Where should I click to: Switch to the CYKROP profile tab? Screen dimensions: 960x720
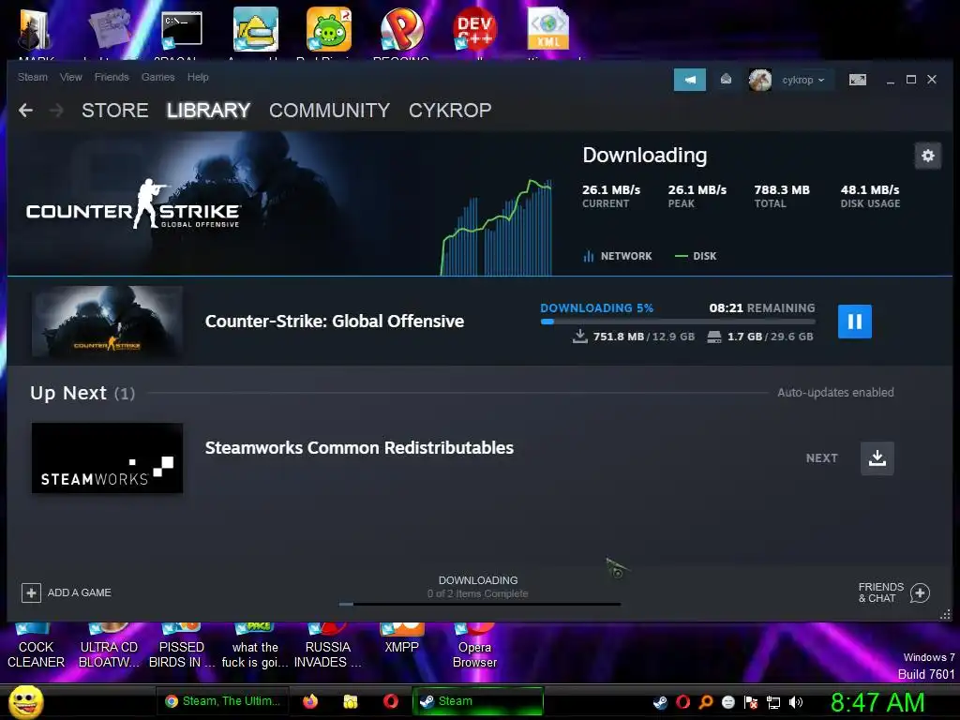[450, 111]
